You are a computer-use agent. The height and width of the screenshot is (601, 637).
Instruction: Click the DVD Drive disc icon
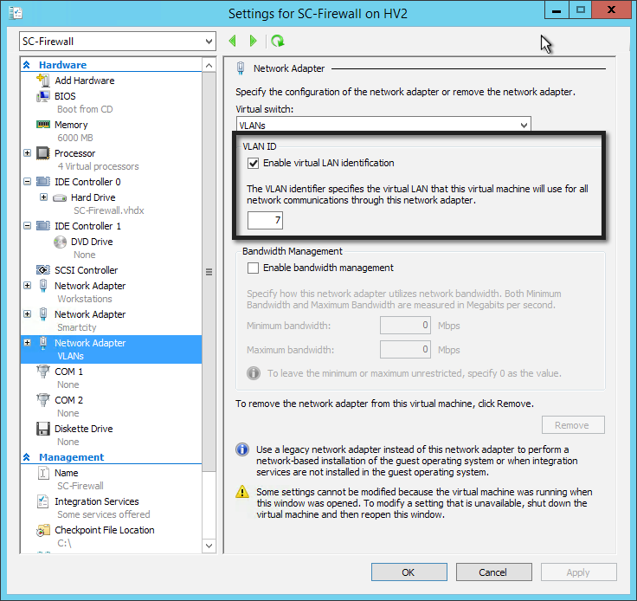60,242
